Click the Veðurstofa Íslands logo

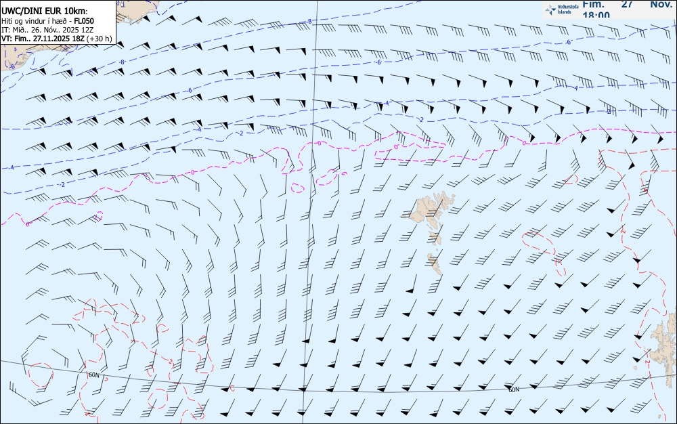(x=562, y=9)
